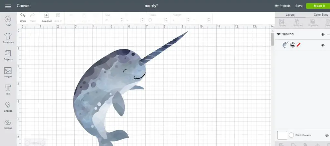Click the canvas vertical scrollbar
The image size is (330, 146).
click(x=272, y=39)
